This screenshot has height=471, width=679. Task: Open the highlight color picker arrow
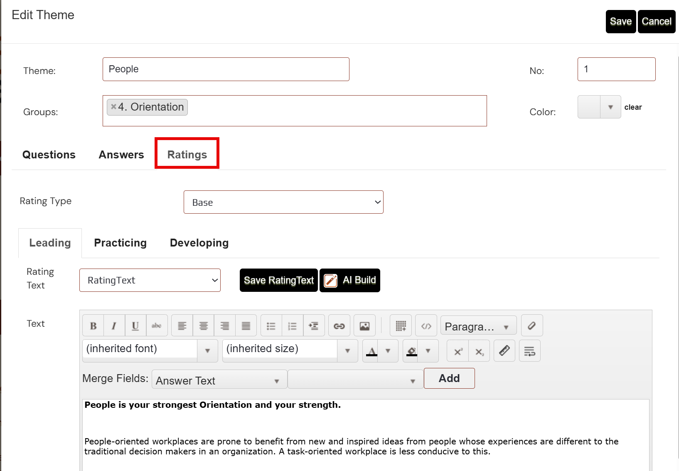[428, 351]
